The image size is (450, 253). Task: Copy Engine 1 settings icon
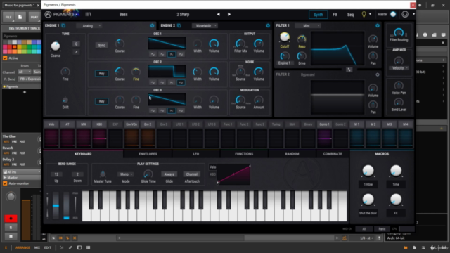(x=63, y=25)
